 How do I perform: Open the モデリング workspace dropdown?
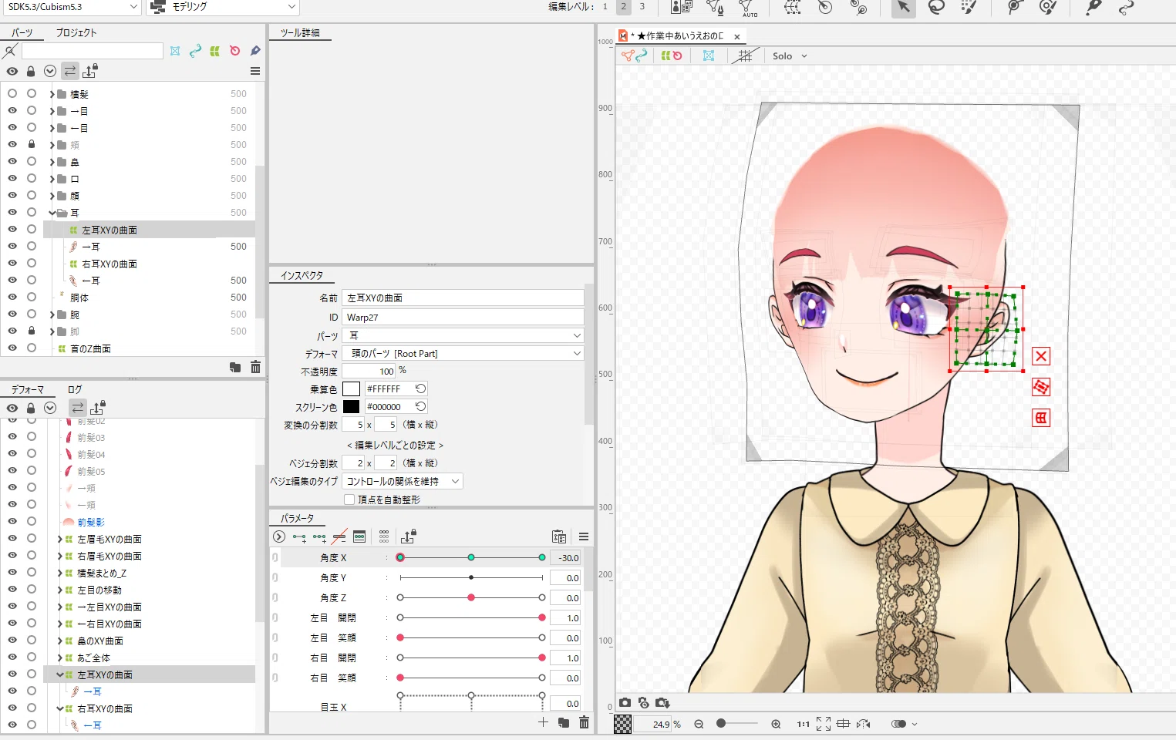click(x=223, y=7)
